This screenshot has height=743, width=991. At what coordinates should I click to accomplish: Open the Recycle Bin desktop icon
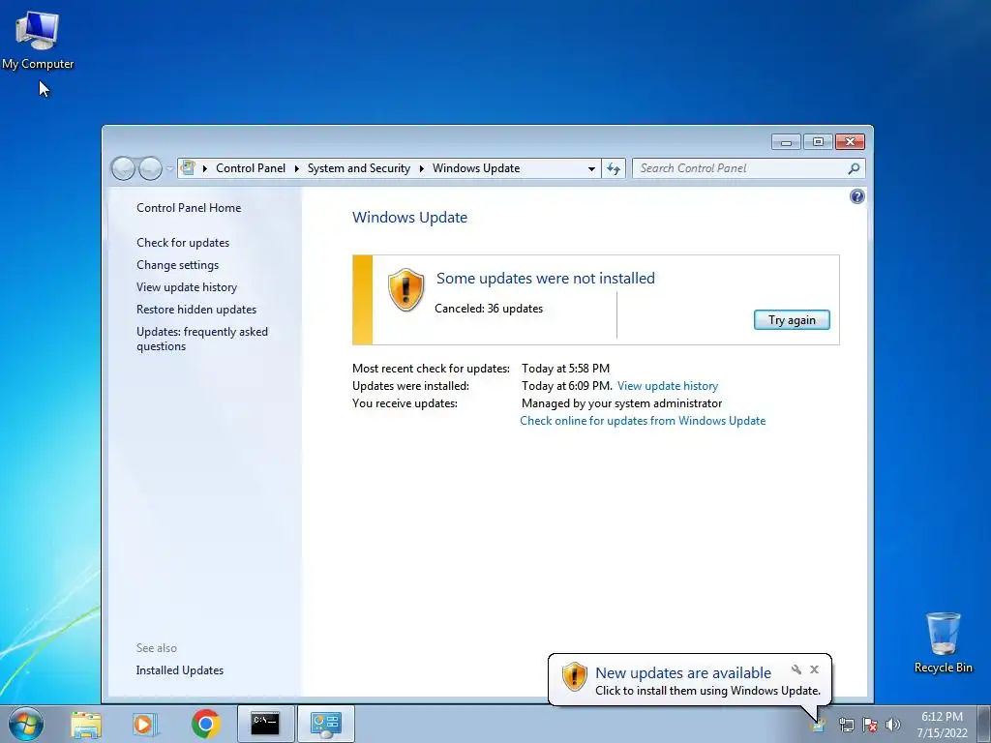tap(943, 642)
